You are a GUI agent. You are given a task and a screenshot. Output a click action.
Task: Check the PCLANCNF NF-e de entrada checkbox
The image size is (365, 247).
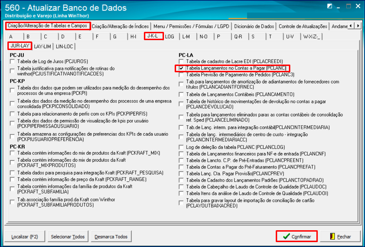[x=181, y=154]
